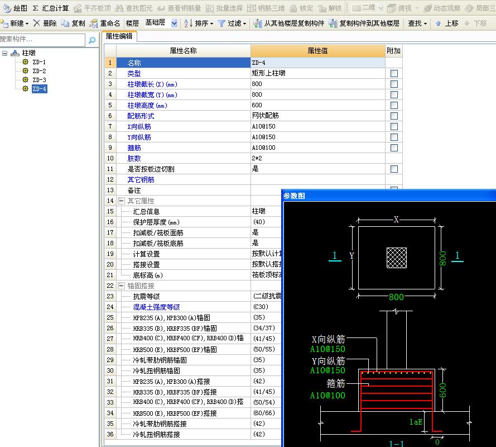
Task: Toggle 附加 checkbox for 柱墩高度
Action: (x=394, y=105)
